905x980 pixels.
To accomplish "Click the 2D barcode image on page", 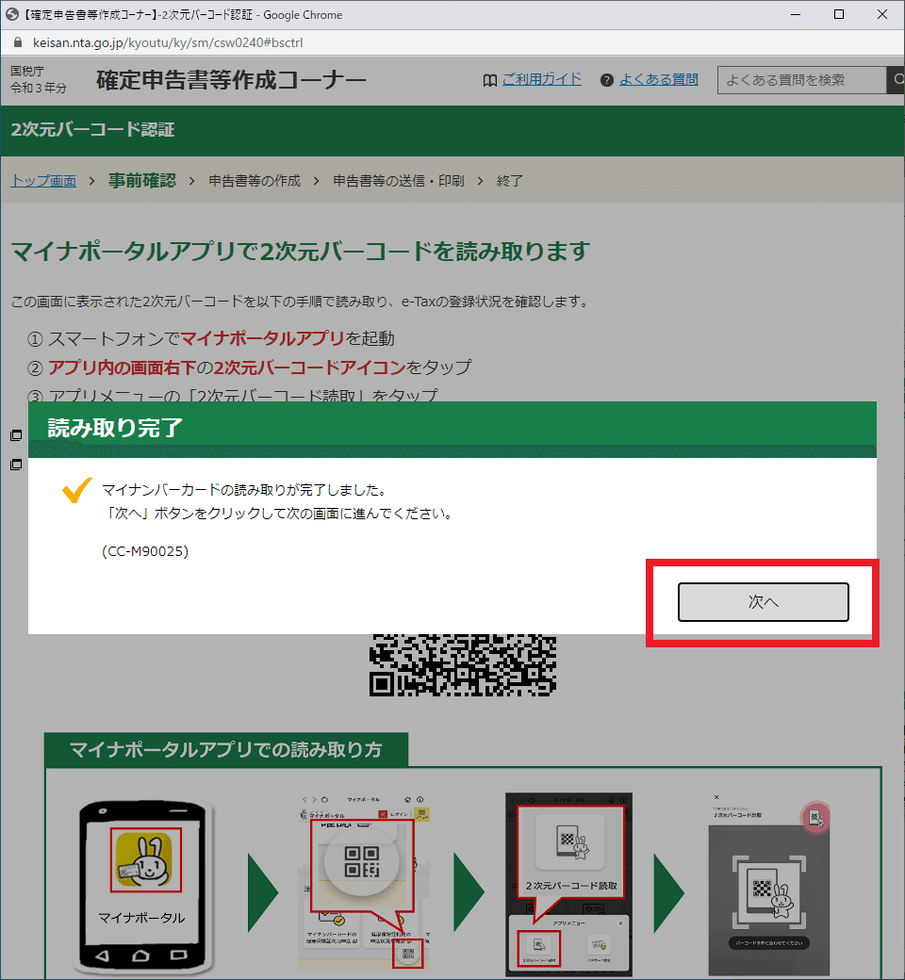I will (462, 665).
